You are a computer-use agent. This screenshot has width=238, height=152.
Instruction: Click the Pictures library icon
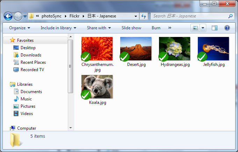[x=16, y=106]
